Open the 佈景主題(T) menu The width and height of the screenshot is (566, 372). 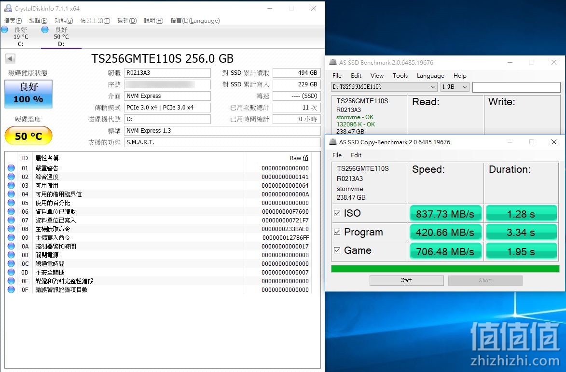click(x=95, y=21)
